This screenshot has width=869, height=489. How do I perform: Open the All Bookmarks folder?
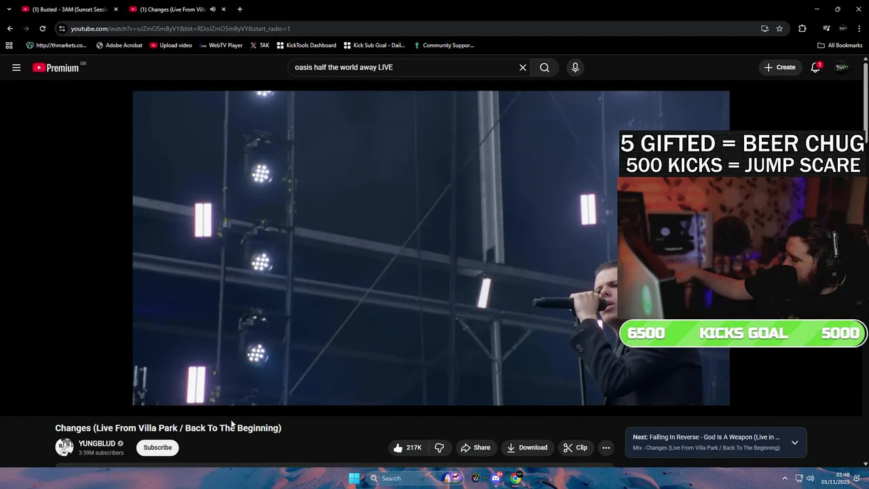pos(840,46)
